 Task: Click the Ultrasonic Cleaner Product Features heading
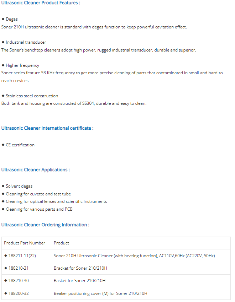pyautogui.click(x=41, y=3)
